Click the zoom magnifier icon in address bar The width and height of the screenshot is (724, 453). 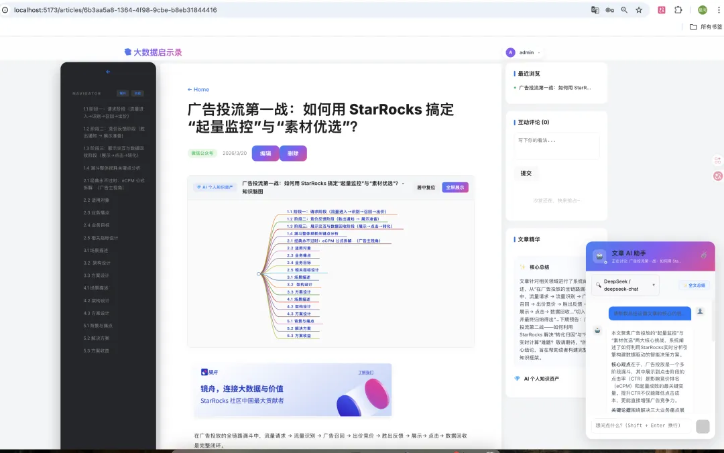(624, 9)
